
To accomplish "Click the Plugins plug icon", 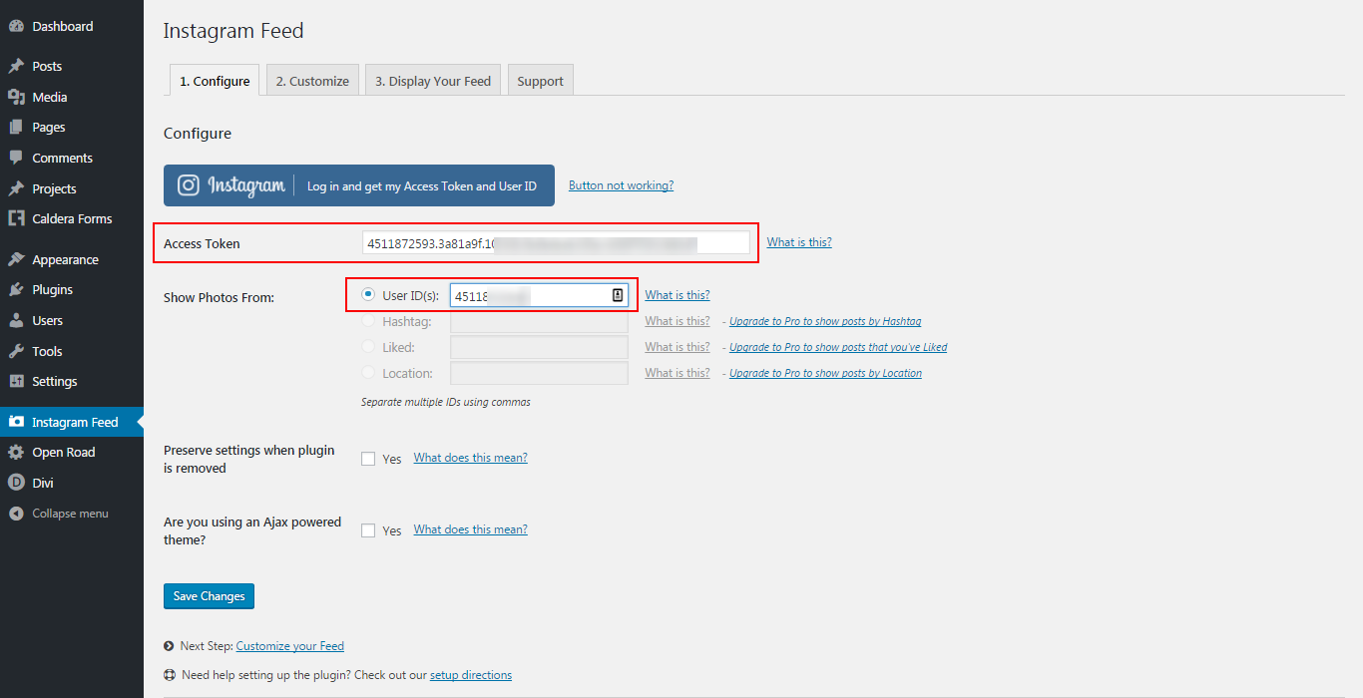I will (16, 290).
